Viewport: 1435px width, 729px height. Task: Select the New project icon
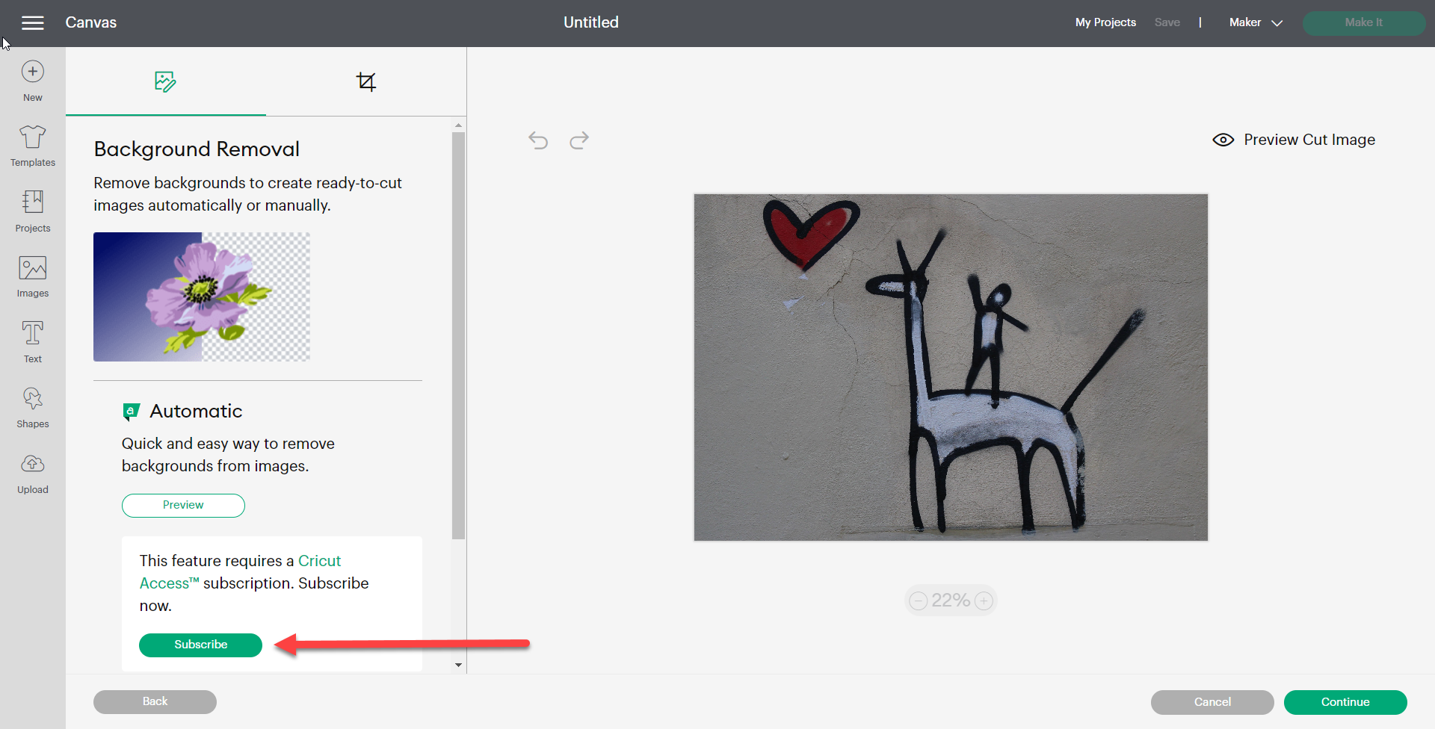32,78
